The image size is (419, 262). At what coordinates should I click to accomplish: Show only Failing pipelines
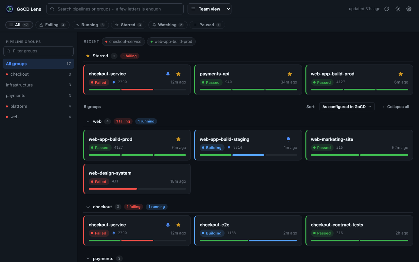[52, 25]
